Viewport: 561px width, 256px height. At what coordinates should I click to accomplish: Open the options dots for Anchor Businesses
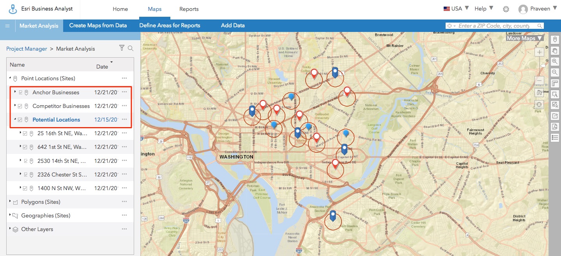124,92
